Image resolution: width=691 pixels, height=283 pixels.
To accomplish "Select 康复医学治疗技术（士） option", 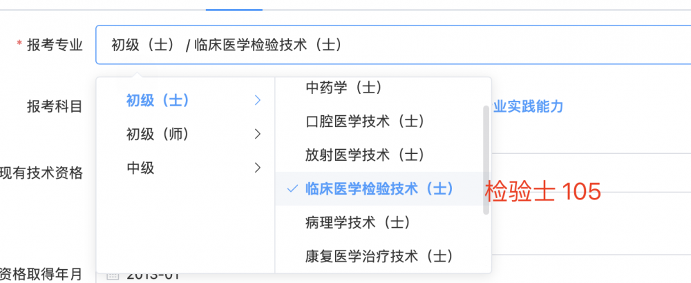I will pyautogui.click(x=379, y=255).
